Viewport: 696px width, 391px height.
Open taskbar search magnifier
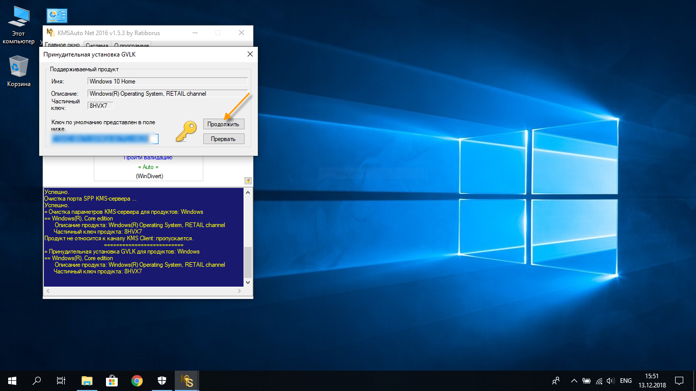coord(37,380)
